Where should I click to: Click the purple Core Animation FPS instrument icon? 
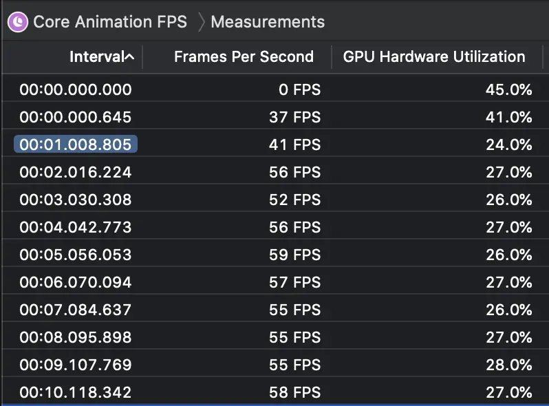[18, 21]
